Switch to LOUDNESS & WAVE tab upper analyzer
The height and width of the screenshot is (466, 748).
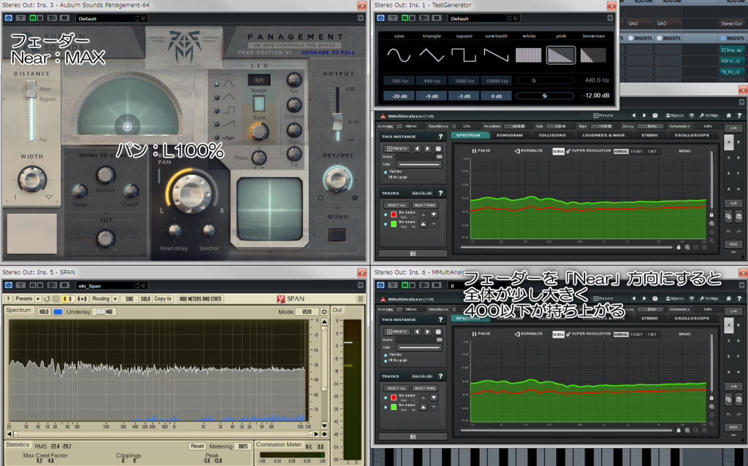[603, 136]
